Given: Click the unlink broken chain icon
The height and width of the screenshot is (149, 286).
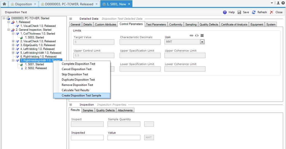Looking at the screenshot, I should pyautogui.click(x=197, y=36).
